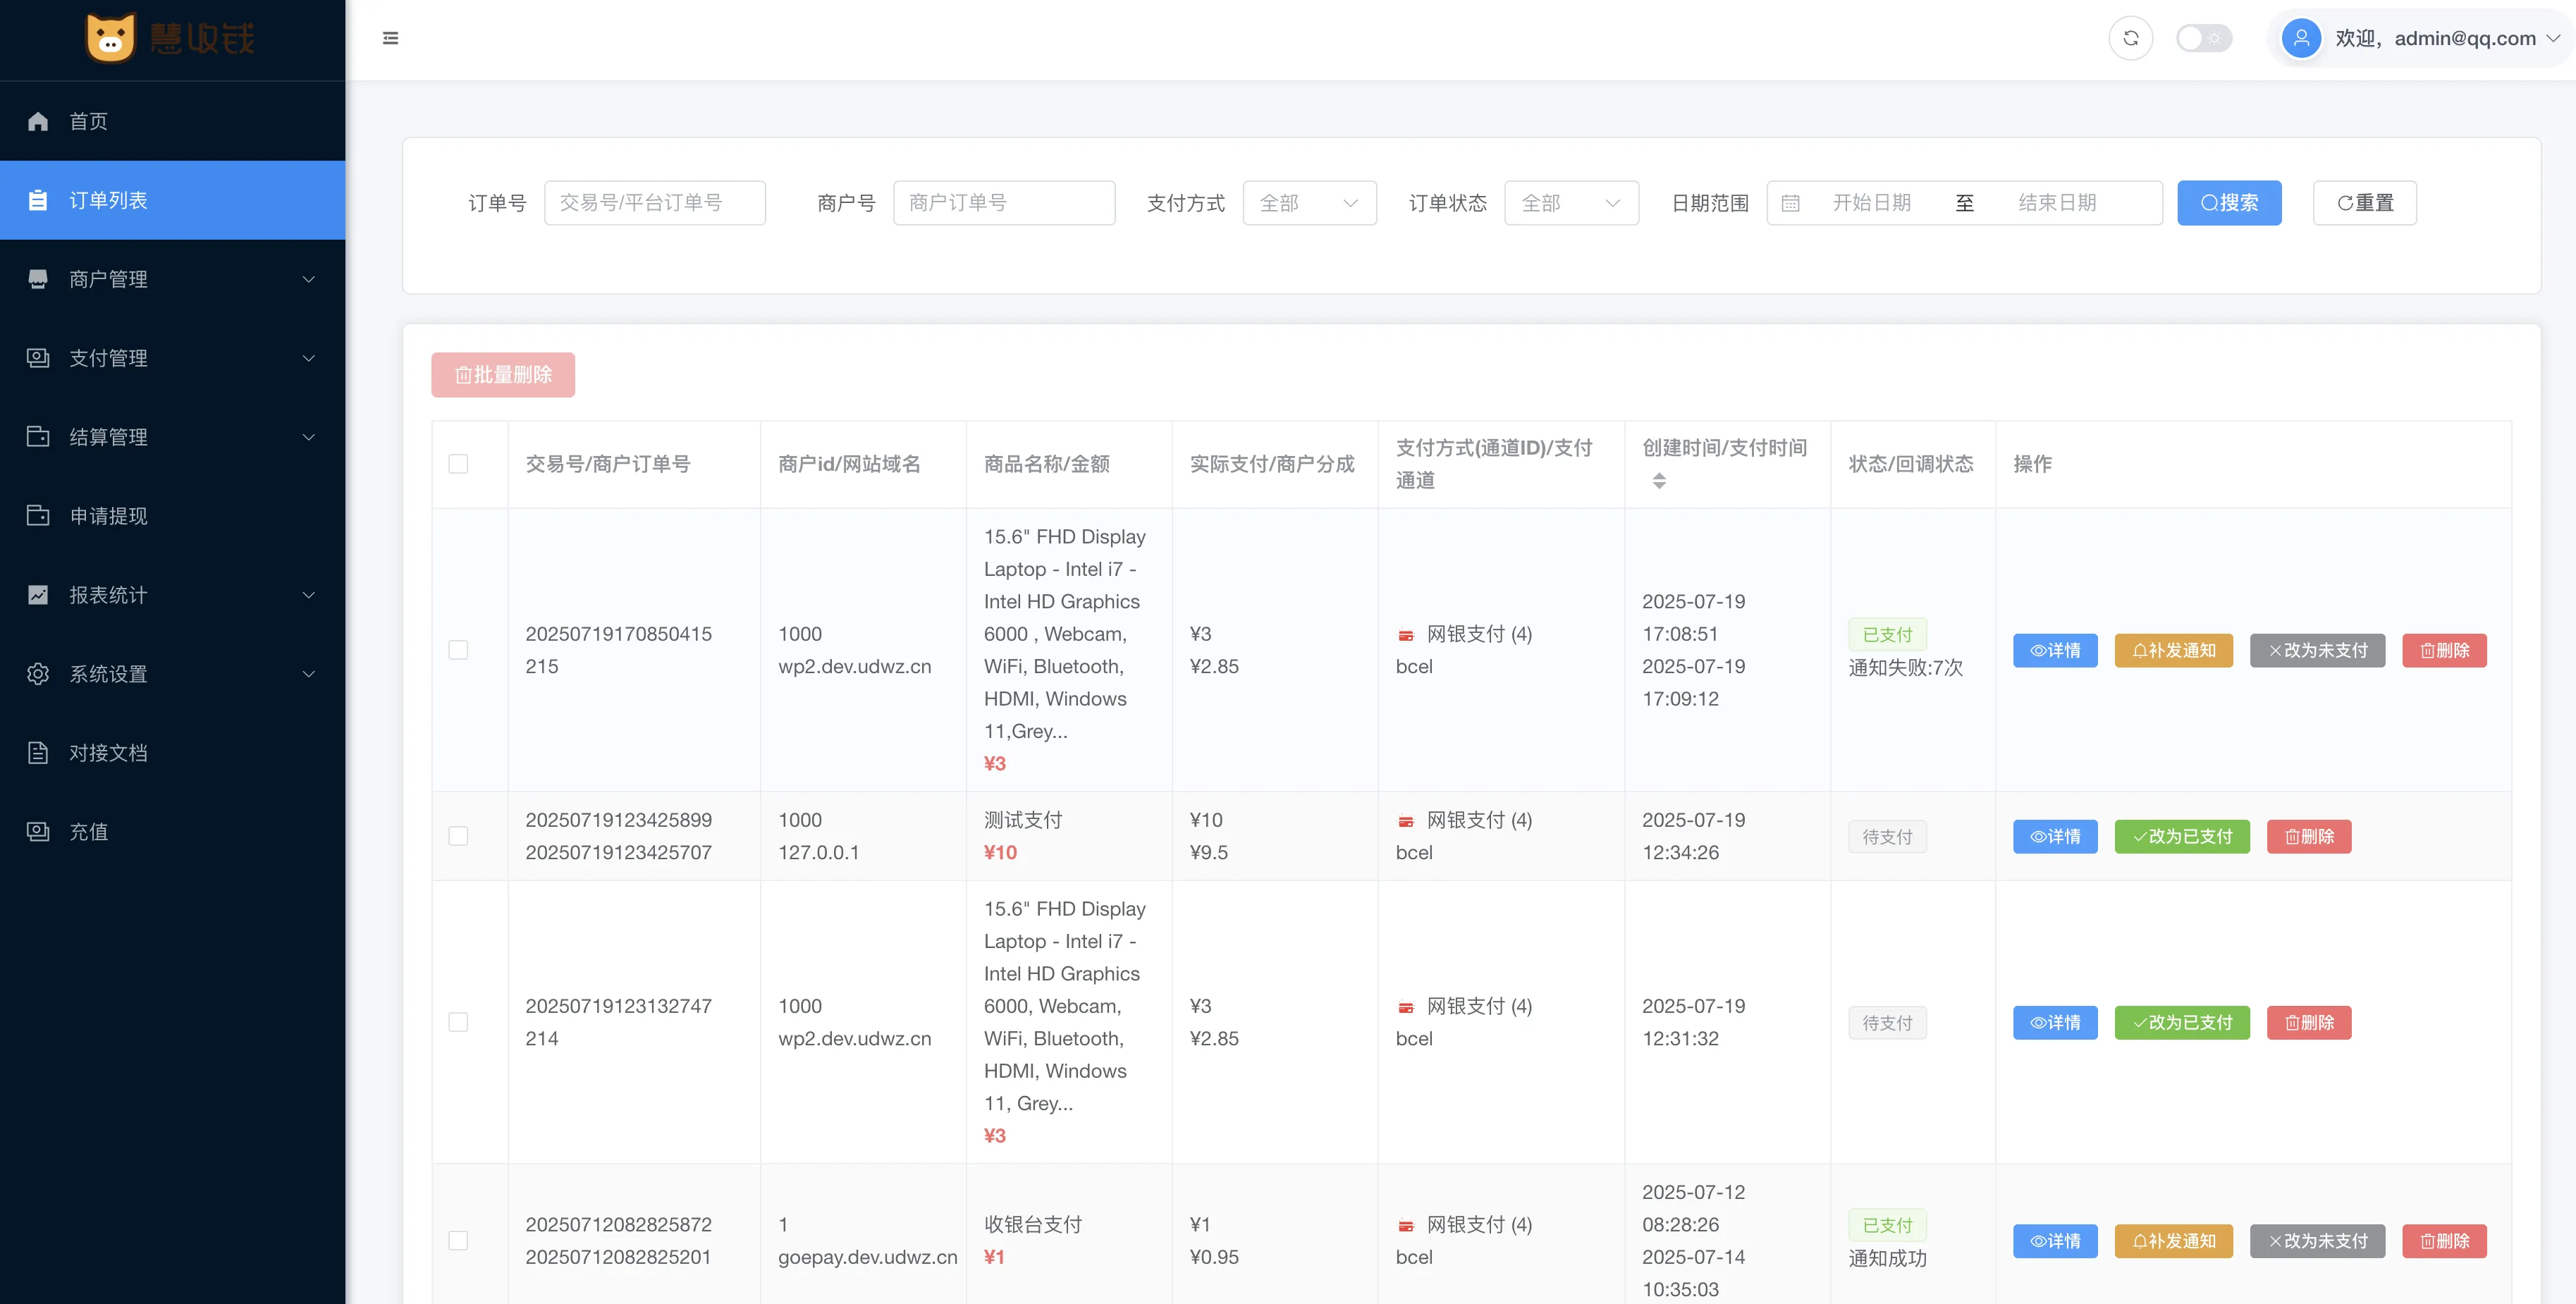Check the select-all header checkbox

pos(458,464)
